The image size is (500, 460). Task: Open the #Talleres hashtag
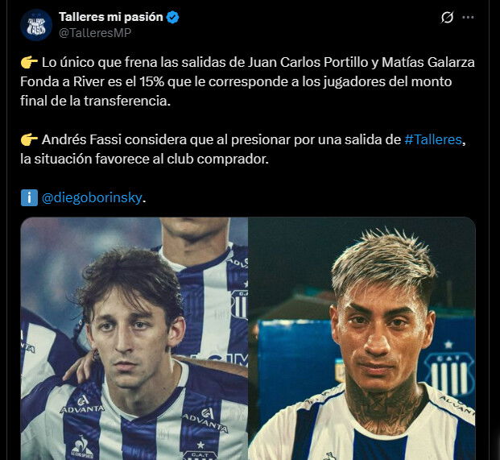433,139
